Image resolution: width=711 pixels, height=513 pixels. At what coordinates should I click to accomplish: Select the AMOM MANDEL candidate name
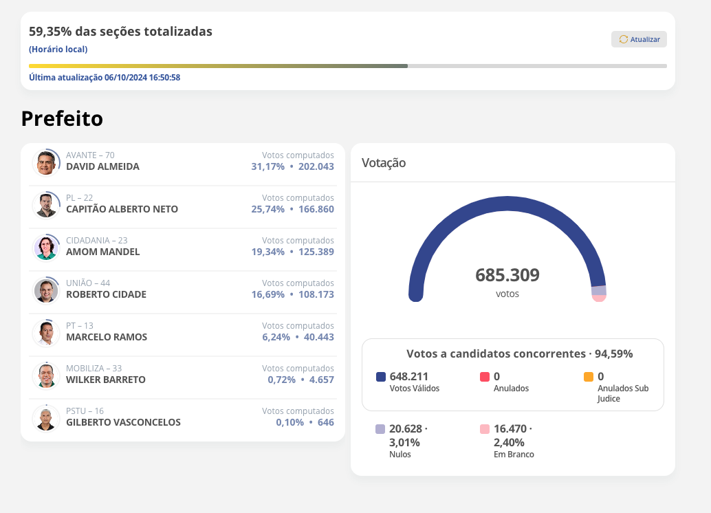102,252
